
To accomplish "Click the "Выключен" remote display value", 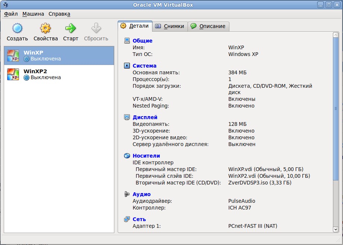I will tap(242, 144).
